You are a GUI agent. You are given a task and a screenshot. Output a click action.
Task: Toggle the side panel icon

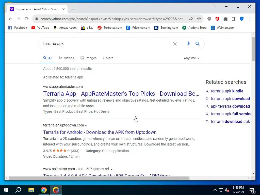(x=234, y=19)
